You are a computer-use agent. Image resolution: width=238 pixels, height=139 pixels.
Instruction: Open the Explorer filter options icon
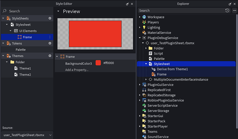[x=234, y=11]
